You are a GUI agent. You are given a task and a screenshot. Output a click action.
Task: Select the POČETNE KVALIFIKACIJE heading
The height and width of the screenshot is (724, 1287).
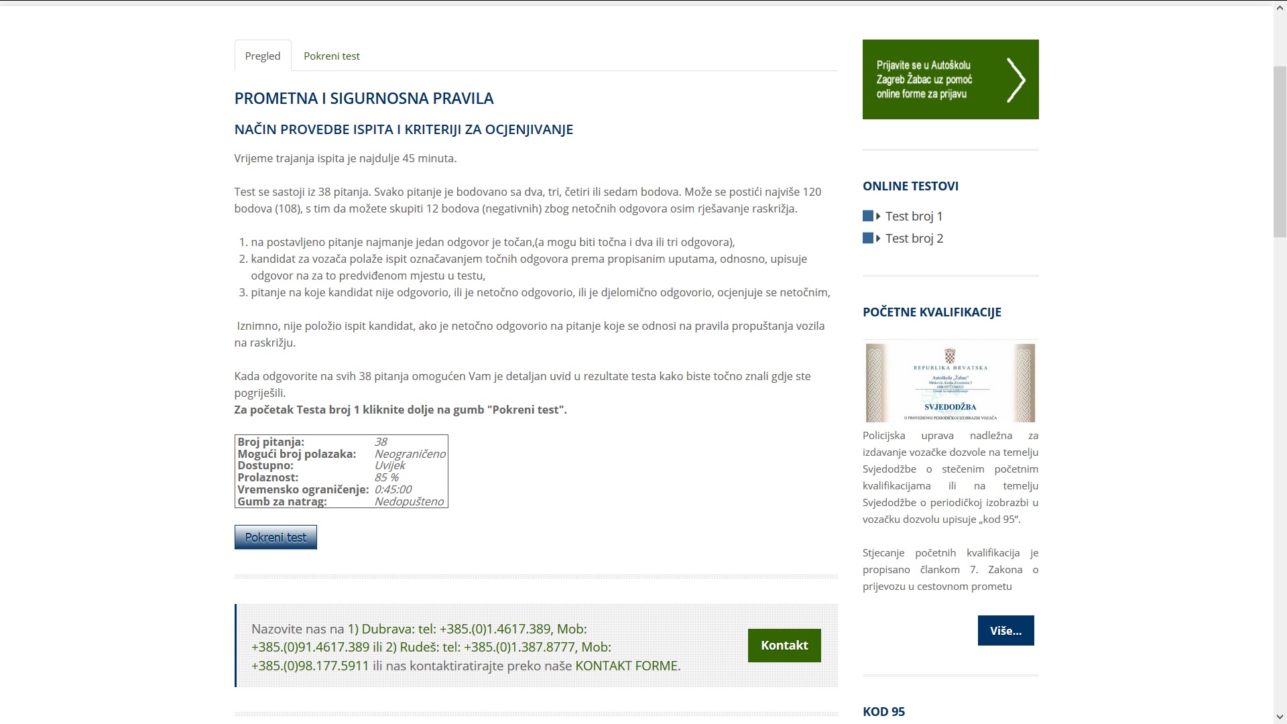(932, 312)
